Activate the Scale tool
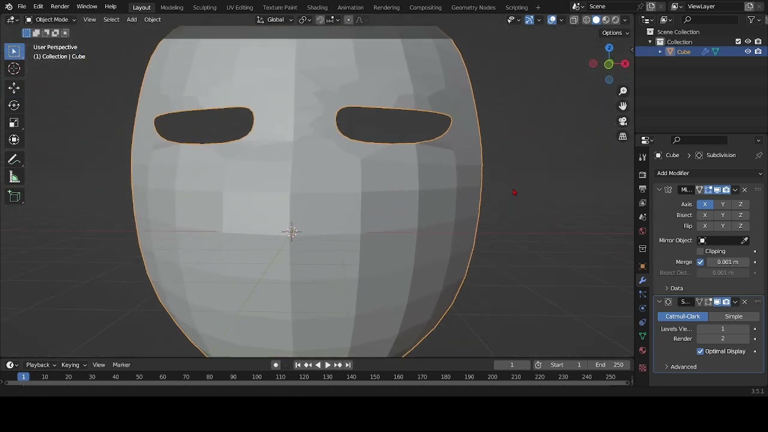This screenshot has width=768, height=432. click(x=14, y=123)
